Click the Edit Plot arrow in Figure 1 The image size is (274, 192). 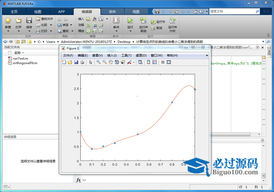coord(90,62)
